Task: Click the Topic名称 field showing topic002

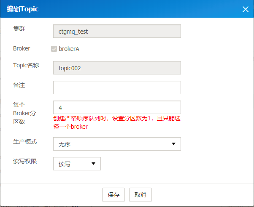Action: pyautogui.click(x=117, y=68)
